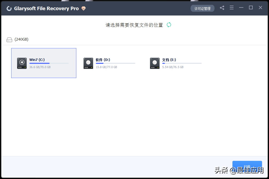Click the share icon in title bar
Viewport: 269px width, 179px height.
click(x=222, y=8)
